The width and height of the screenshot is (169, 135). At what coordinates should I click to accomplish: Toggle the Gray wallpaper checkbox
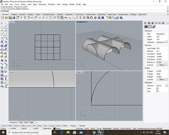tap(157, 91)
